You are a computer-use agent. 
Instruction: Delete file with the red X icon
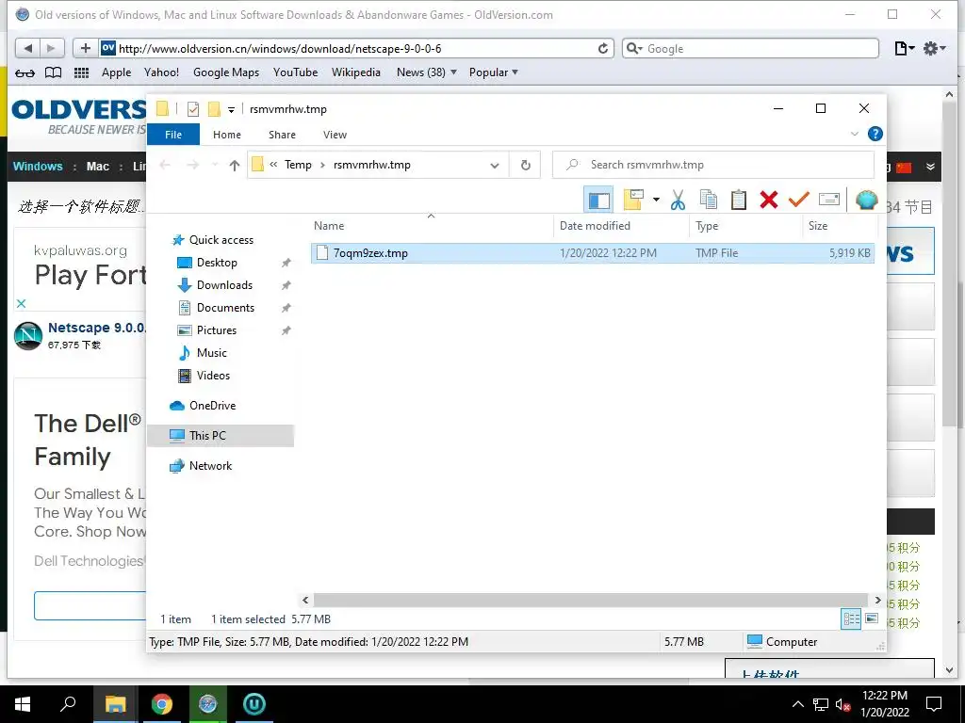click(769, 200)
